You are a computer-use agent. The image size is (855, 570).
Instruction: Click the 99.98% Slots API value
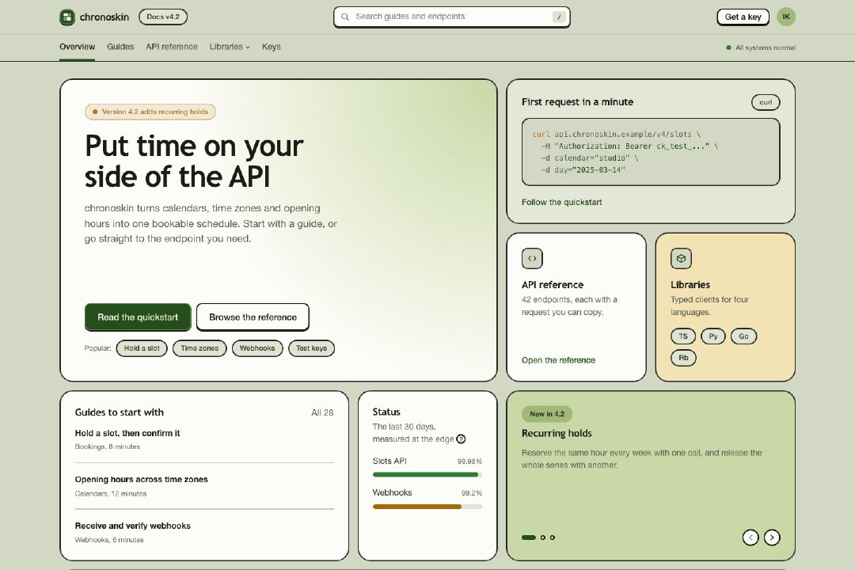coord(469,462)
